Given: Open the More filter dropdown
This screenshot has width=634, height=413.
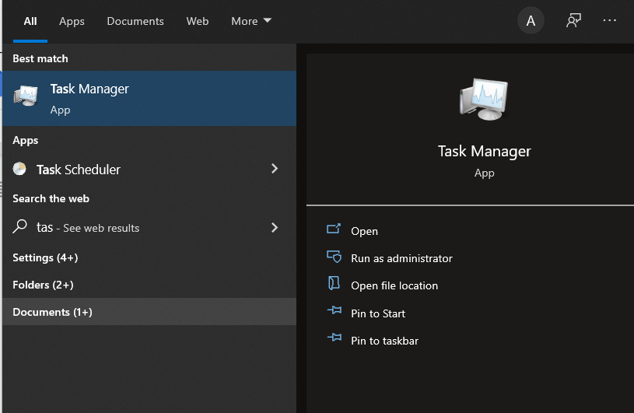Looking at the screenshot, I should (251, 21).
